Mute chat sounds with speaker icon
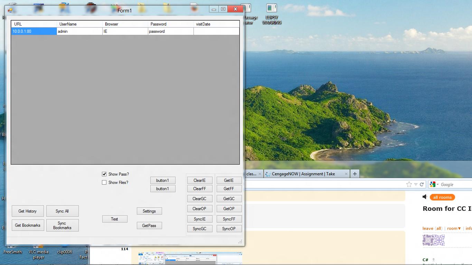472x265 pixels. click(x=425, y=197)
